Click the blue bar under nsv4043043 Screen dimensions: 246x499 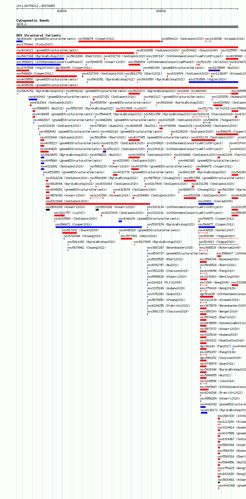[33, 99]
